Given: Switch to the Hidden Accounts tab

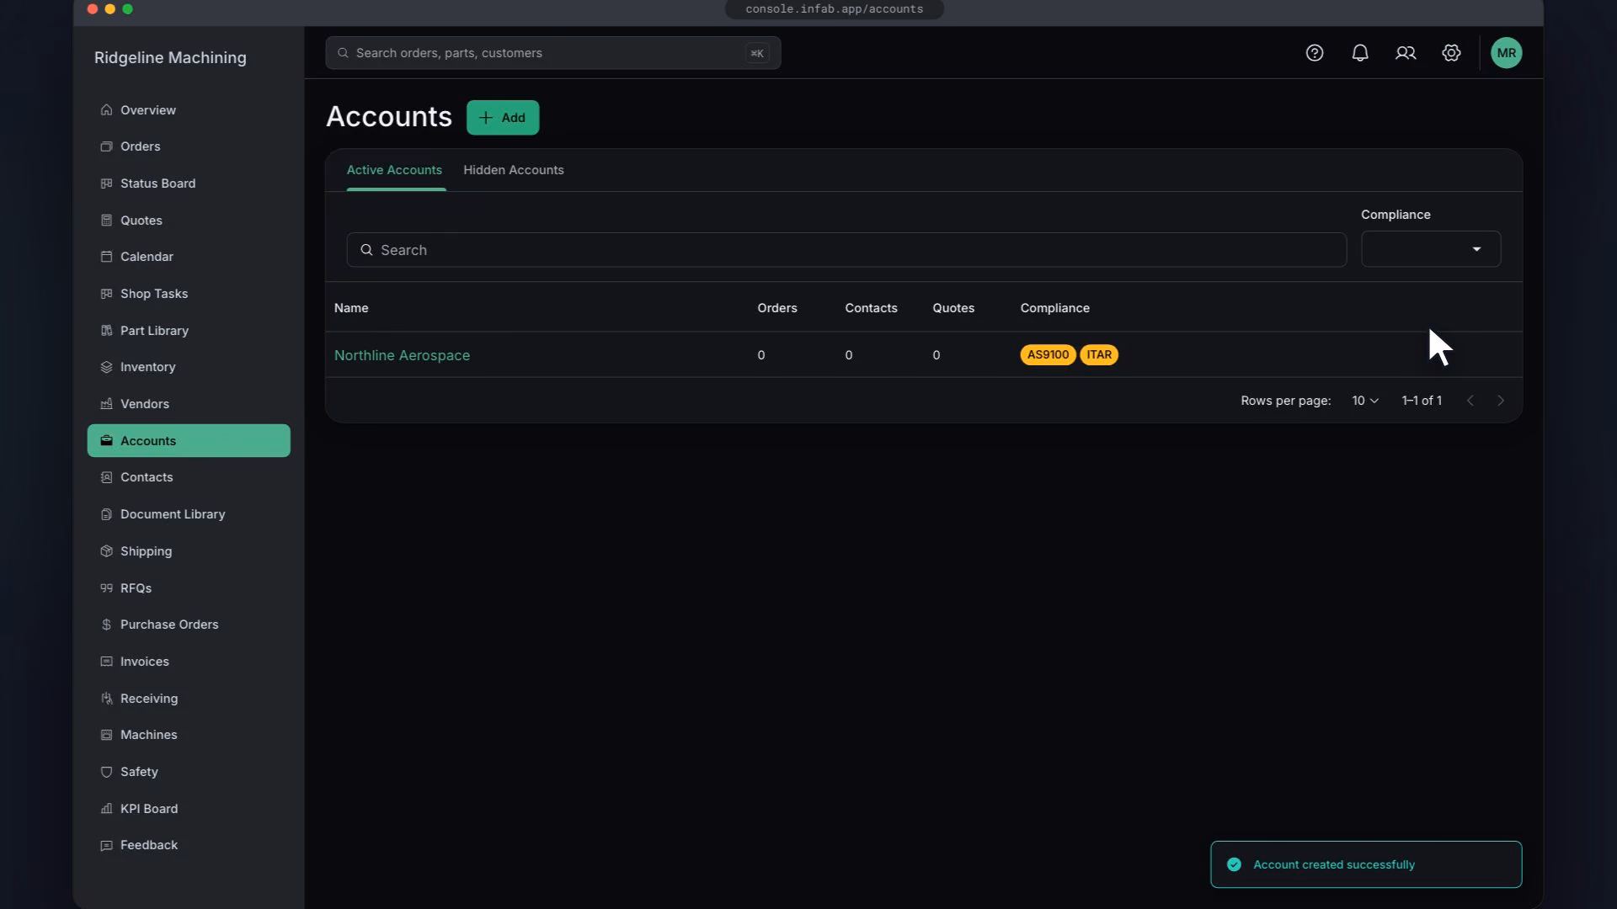Looking at the screenshot, I should coord(514,170).
